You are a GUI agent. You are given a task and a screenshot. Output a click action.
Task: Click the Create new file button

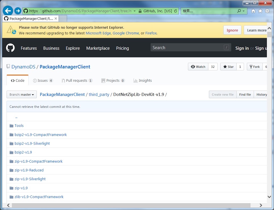click(x=223, y=94)
